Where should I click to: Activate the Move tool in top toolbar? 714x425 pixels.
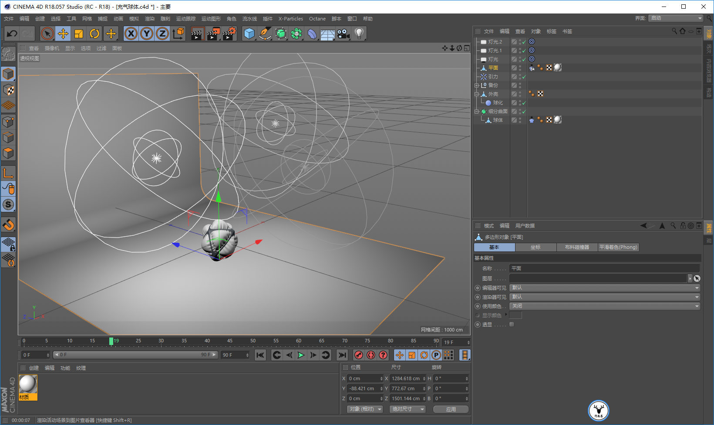pyautogui.click(x=63, y=33)
